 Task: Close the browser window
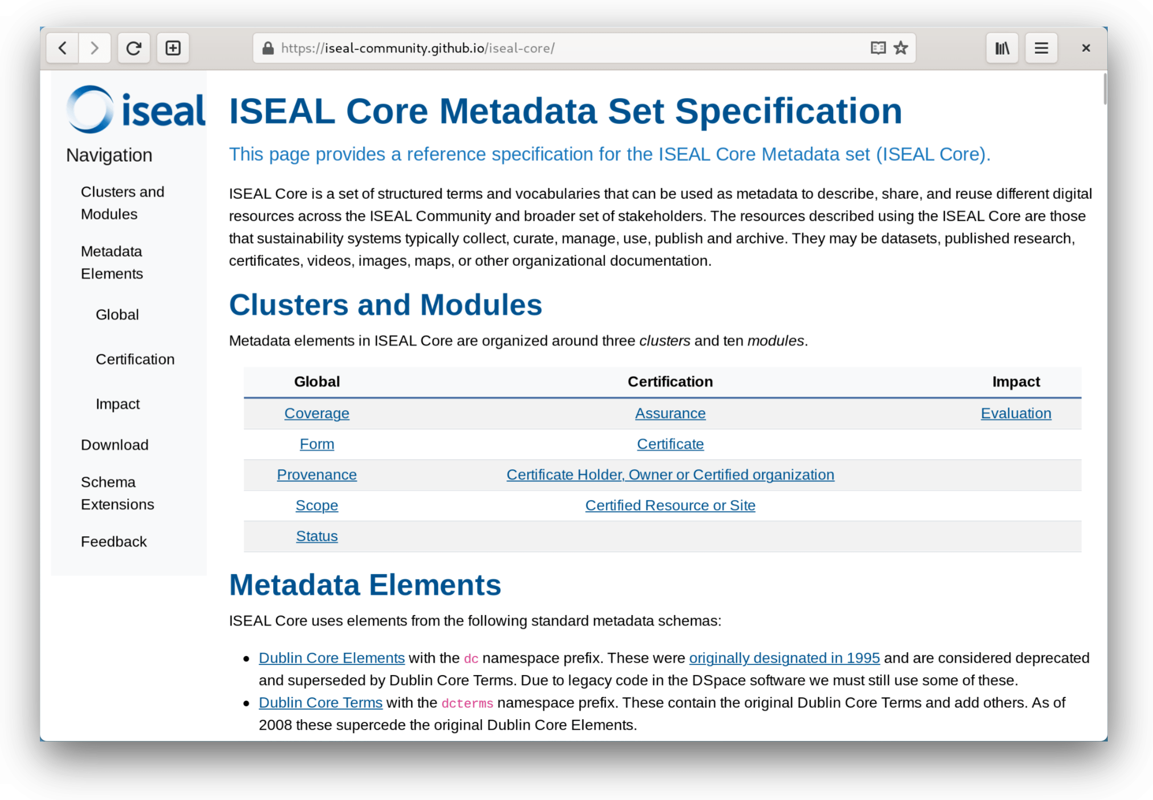point(1086,48)
